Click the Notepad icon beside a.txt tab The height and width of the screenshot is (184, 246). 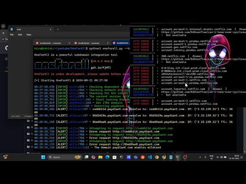(x=12, y=29)
